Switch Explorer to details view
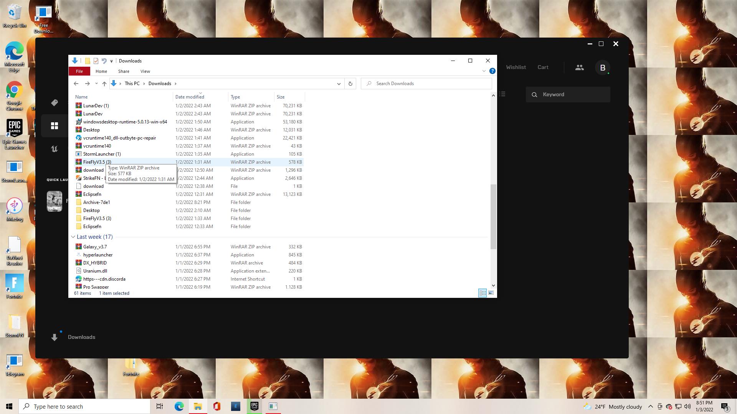Image resolution: width=737 pixels, height=414 pixels. (483, 293)
